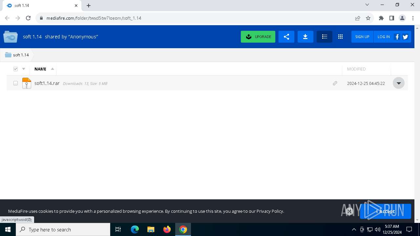This screenshot has width=420, height=236.
Task: Sort files by NAME column
Action: (x=40, y=69)
